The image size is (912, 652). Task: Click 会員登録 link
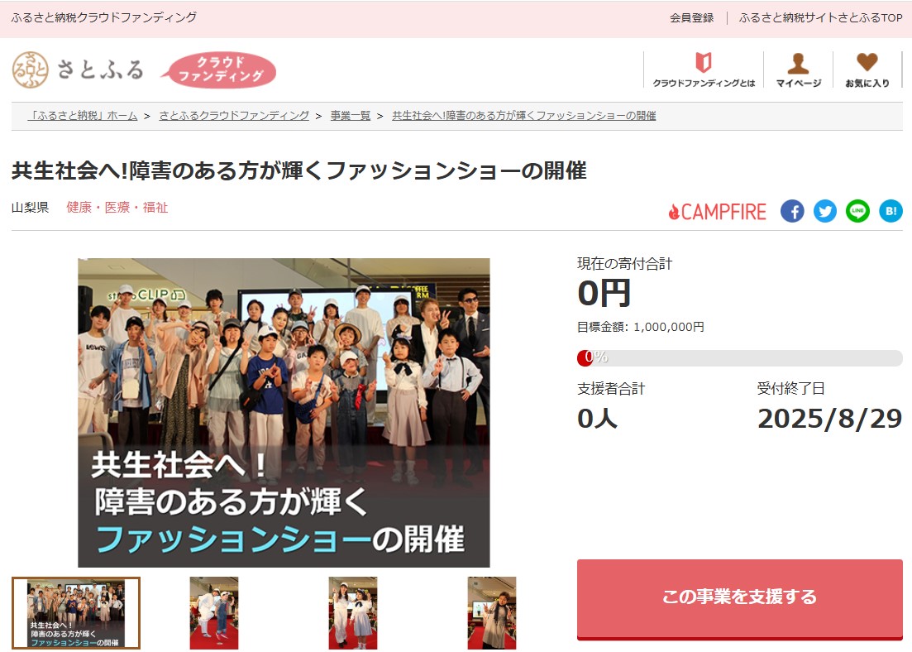point(691,18)
